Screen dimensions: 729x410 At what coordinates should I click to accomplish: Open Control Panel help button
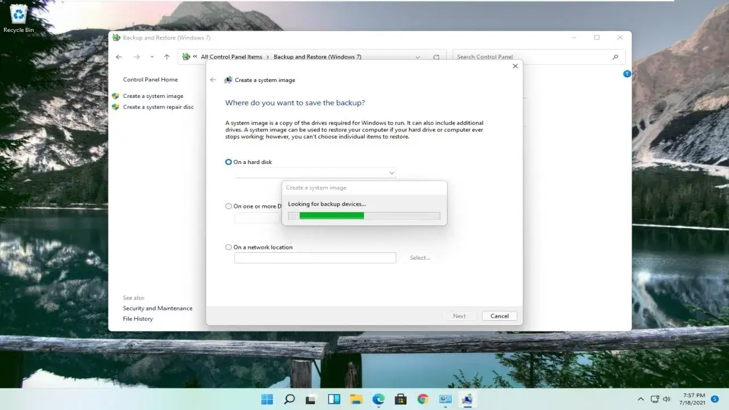pos(627,74)
